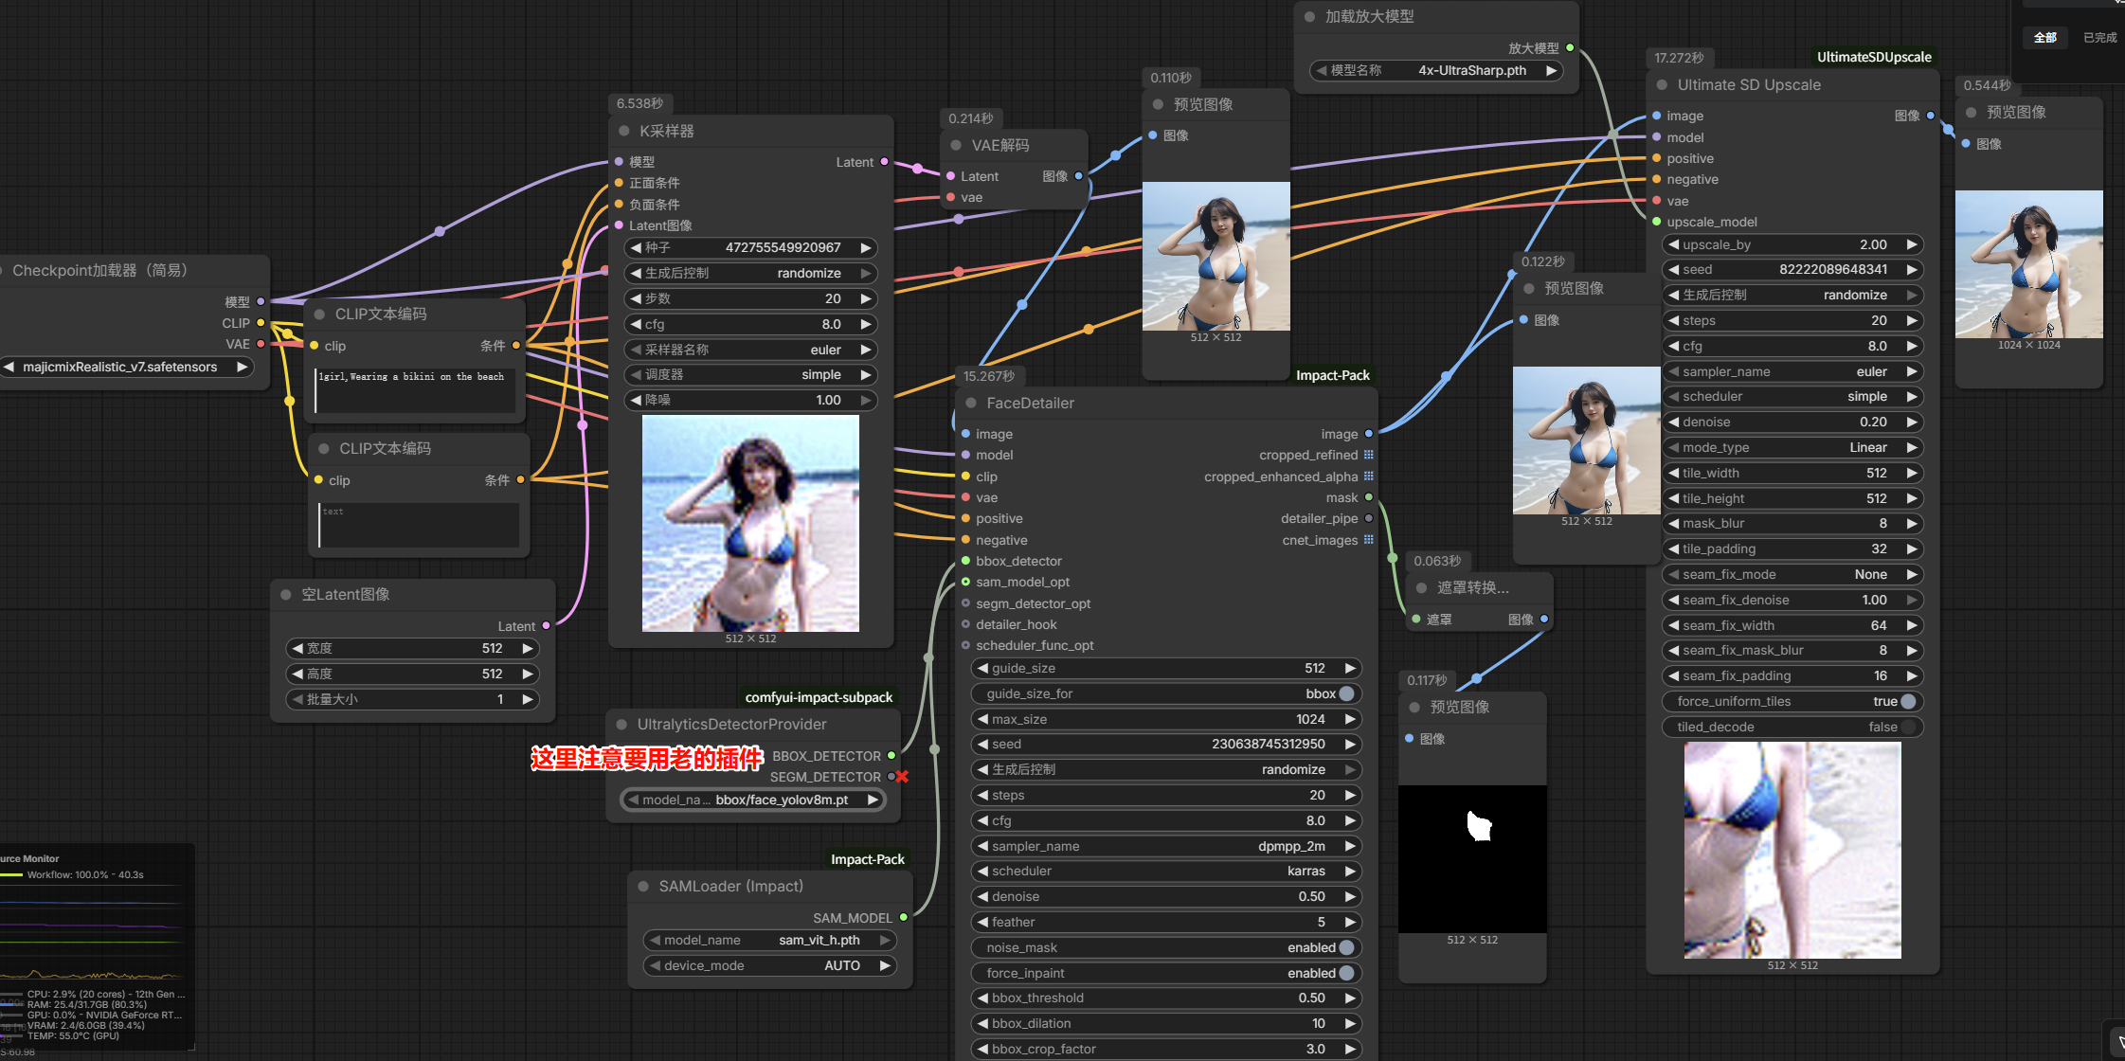Toggle the noise_mask enabled switch
The width and height of the screenshot is (2125, 1061).
pyautogui.click(x=1346, y=947)
